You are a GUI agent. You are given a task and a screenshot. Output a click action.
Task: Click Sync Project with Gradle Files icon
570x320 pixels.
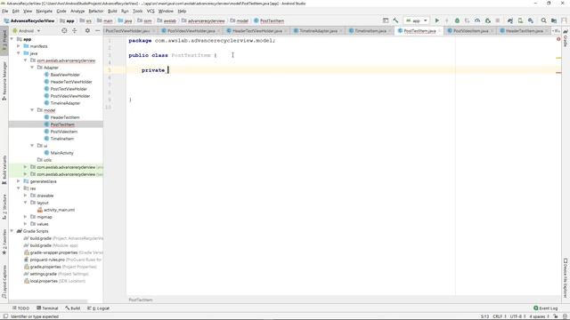(x=510, y=20)
